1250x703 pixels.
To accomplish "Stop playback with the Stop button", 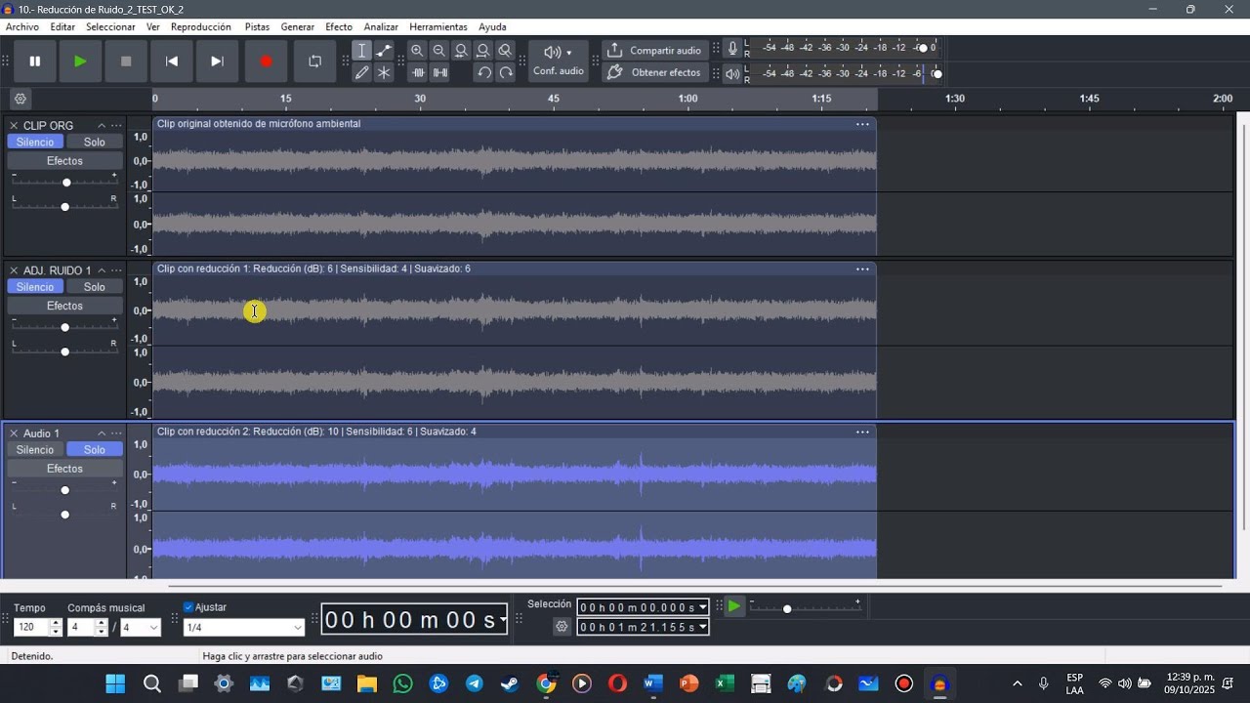I will click(x=126, y=62).
